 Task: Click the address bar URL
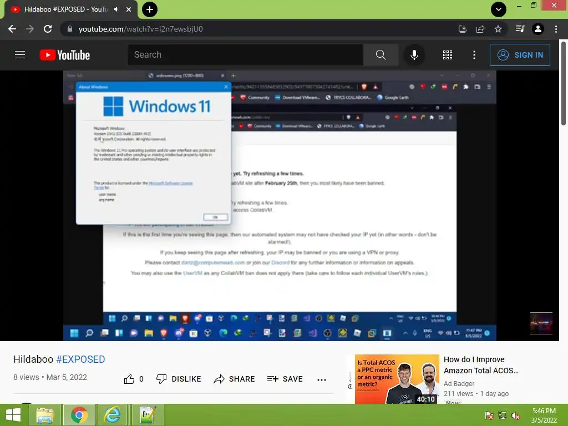140,29
